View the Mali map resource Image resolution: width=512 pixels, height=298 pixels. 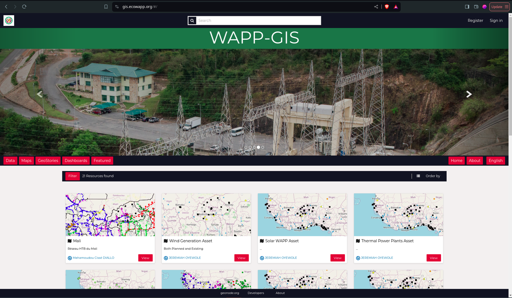[145, 258]
